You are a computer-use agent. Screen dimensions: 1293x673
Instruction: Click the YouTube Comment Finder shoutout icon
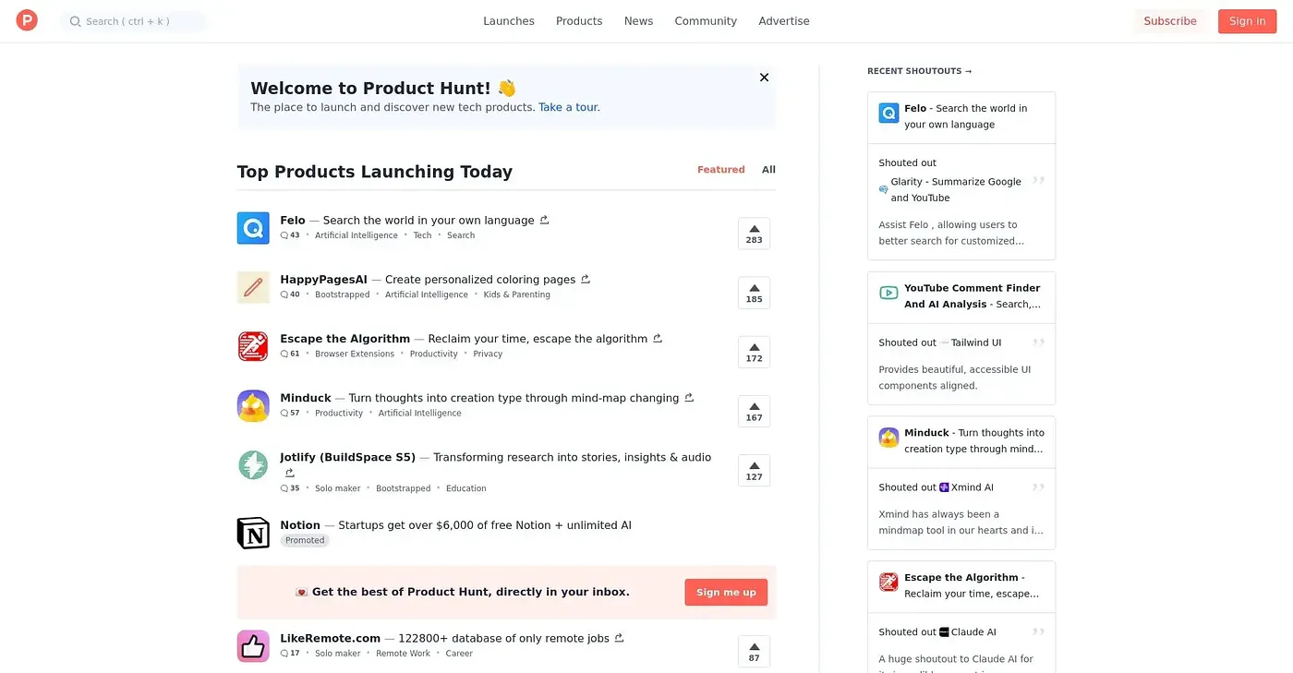pyautogui.click(x=888, y=293)
